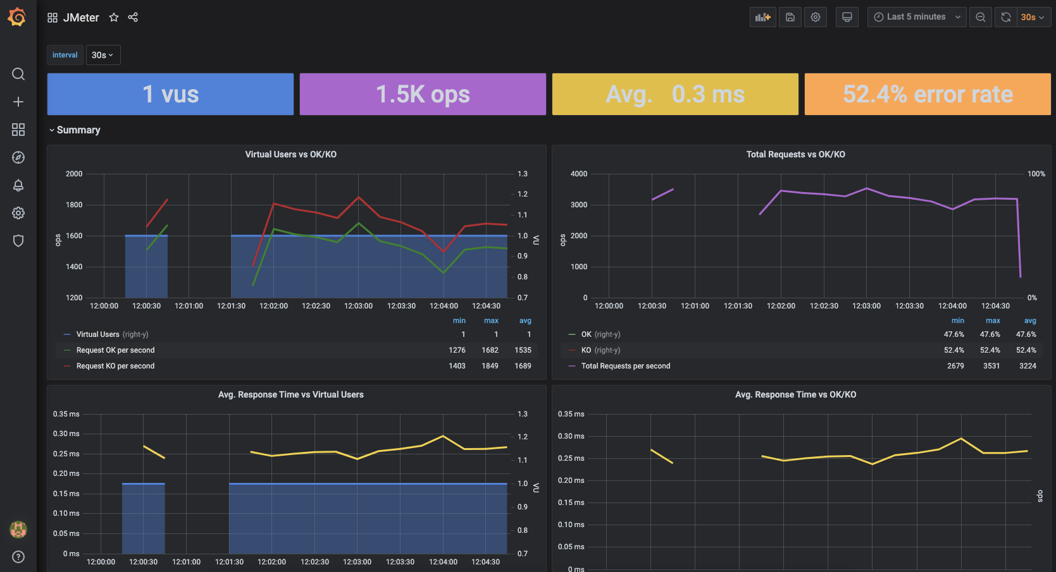Click the 1535 avg value for Request OK
This screenshot has height=572, width=1056.
(x=523, y=350)
